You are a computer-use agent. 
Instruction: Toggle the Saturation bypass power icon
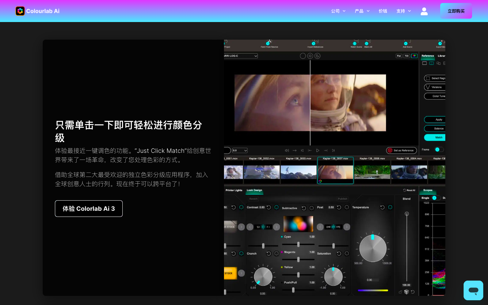347,253
